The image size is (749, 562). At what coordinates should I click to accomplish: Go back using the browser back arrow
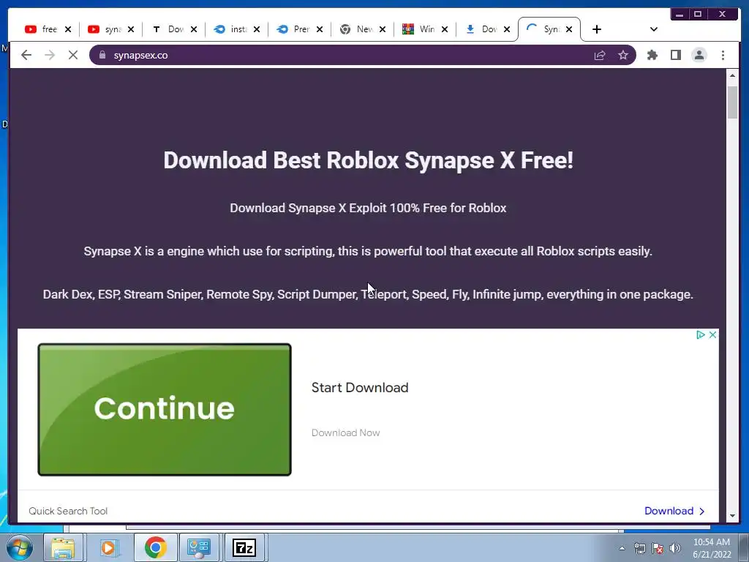click(26, 56)
